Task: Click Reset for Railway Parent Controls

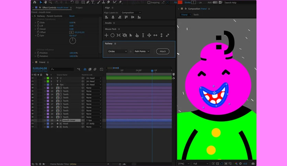Action: tap(72, 16)
